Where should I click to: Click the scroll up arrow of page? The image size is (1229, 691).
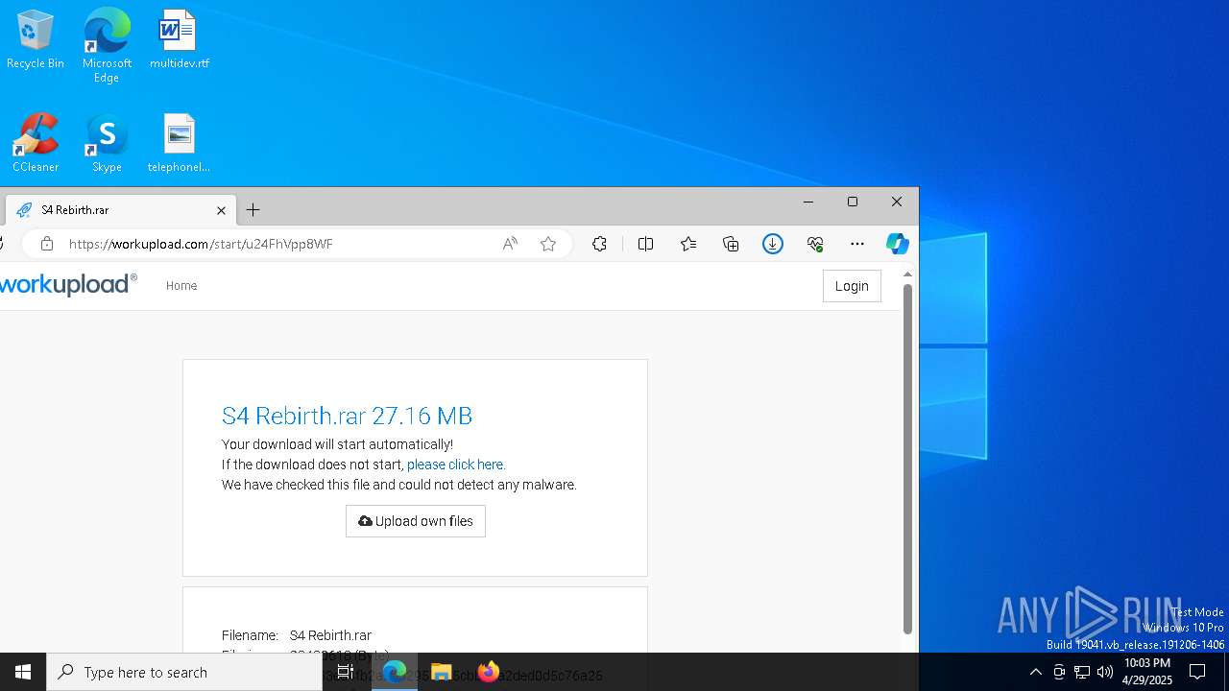(907, 274)
